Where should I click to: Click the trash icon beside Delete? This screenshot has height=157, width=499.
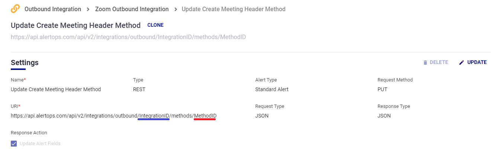click(425, 63)
